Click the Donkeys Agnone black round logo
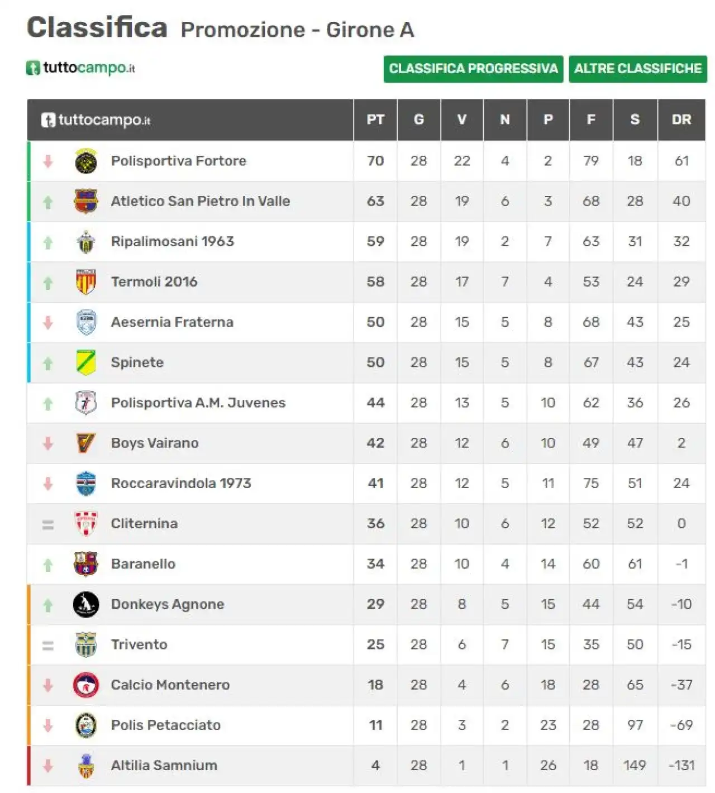The width and height of the screenshot is (715, 793). pyautogui.click(x=86, y=604)
